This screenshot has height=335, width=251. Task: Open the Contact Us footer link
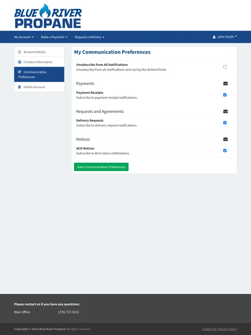click(209, 329)
